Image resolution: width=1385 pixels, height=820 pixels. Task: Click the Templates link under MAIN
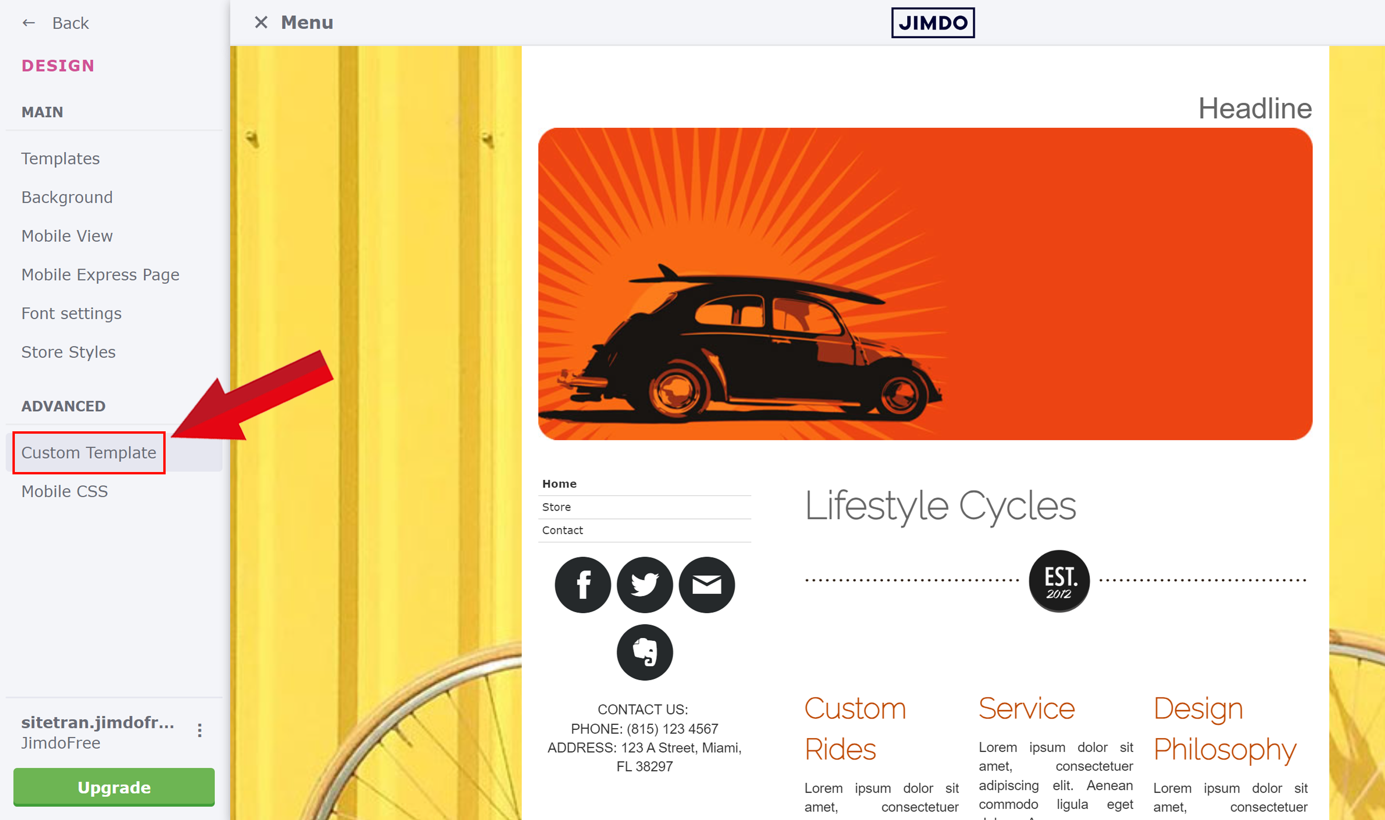tap(60, 158)
